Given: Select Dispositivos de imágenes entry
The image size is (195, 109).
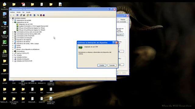Looking at the screenshot, I should click(x=24, y=40).
